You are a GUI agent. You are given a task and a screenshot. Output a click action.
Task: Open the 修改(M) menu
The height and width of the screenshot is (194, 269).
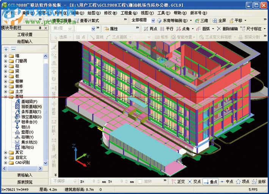coord(110,13)
